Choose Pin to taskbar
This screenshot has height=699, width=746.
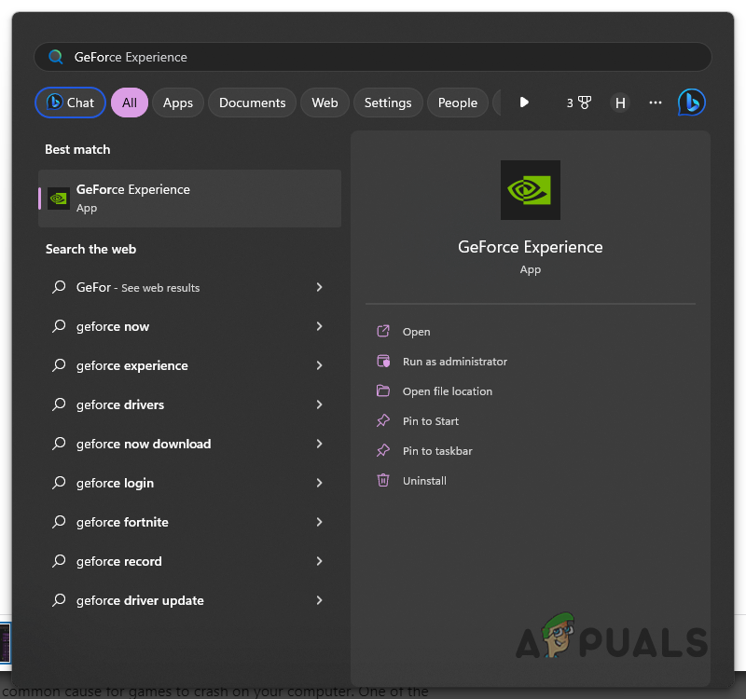[437, 451]
